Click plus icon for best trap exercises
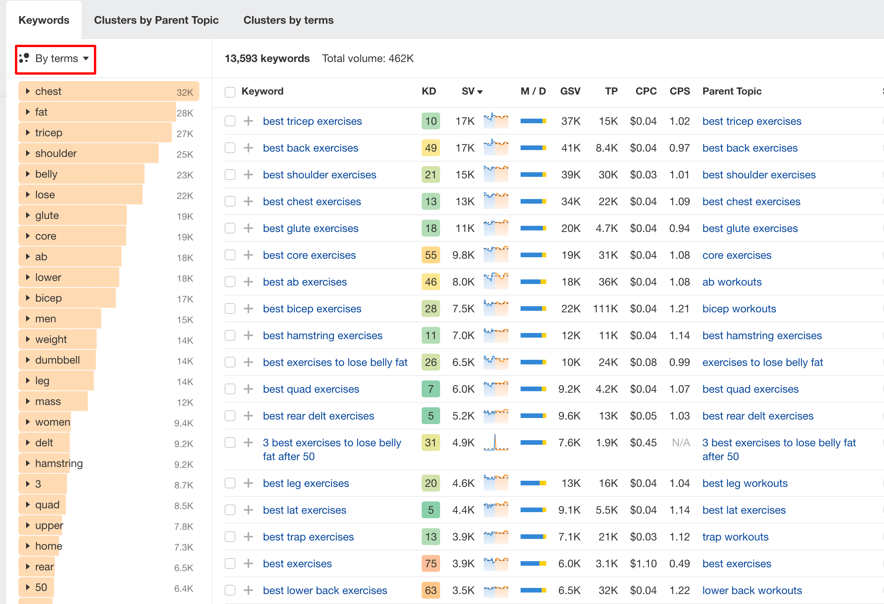This screenshot has width=884, height=604. (248, 537)
